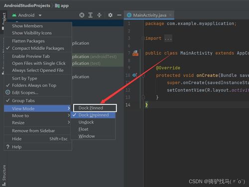This screenshot has width=249, height=187.
Task: Click the locate/select opened file target icon
Action: (x=82, y=15)
